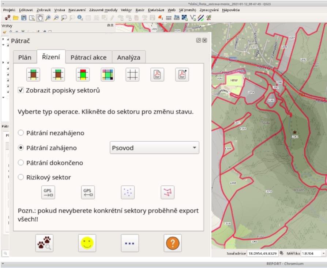The height and width of the screenshot is (268, 327).
Task: Choose the Zoom In magnifier tool
Action: (48, 18)
